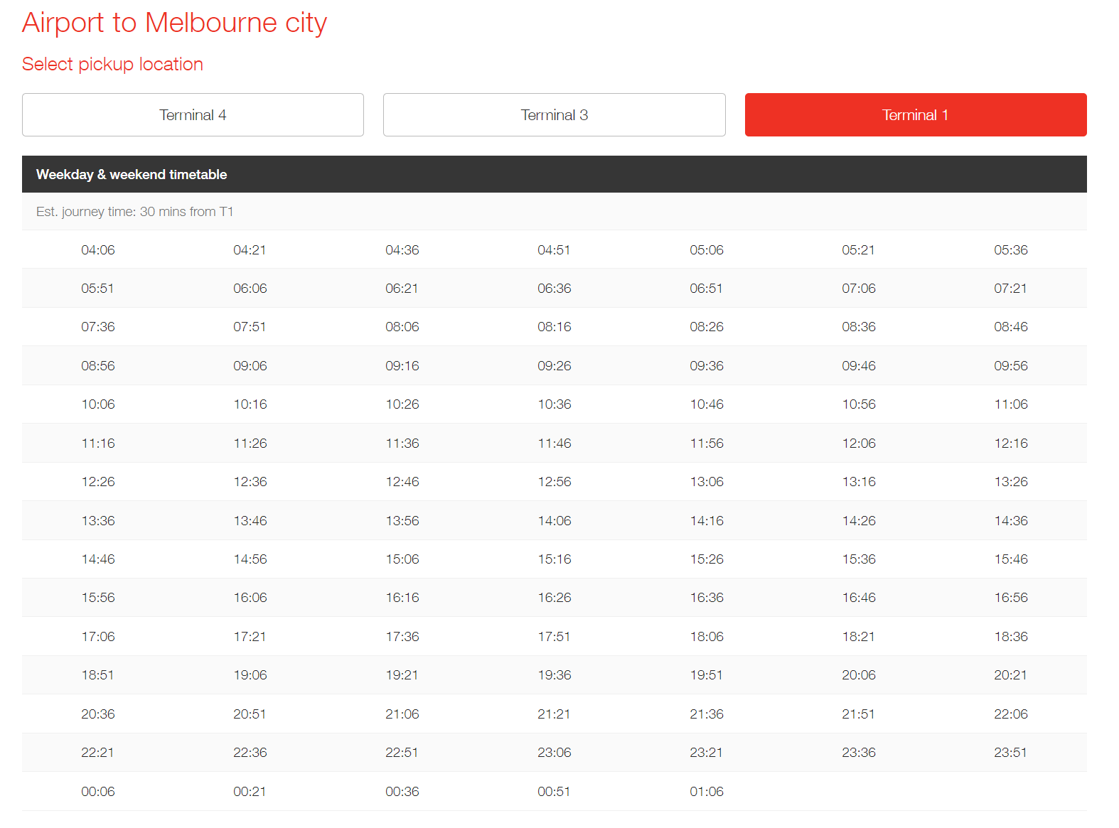
Task: Click the 08:56 departure time
Action: click(x=98, y=366)
